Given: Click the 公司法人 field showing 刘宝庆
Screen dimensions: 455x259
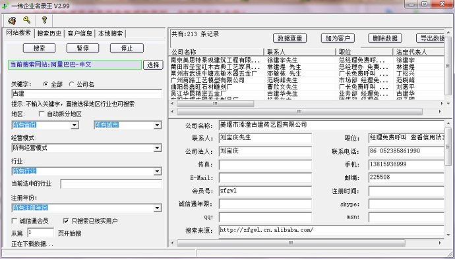Looking at the screenshot, I should click(x=265, y=151).
